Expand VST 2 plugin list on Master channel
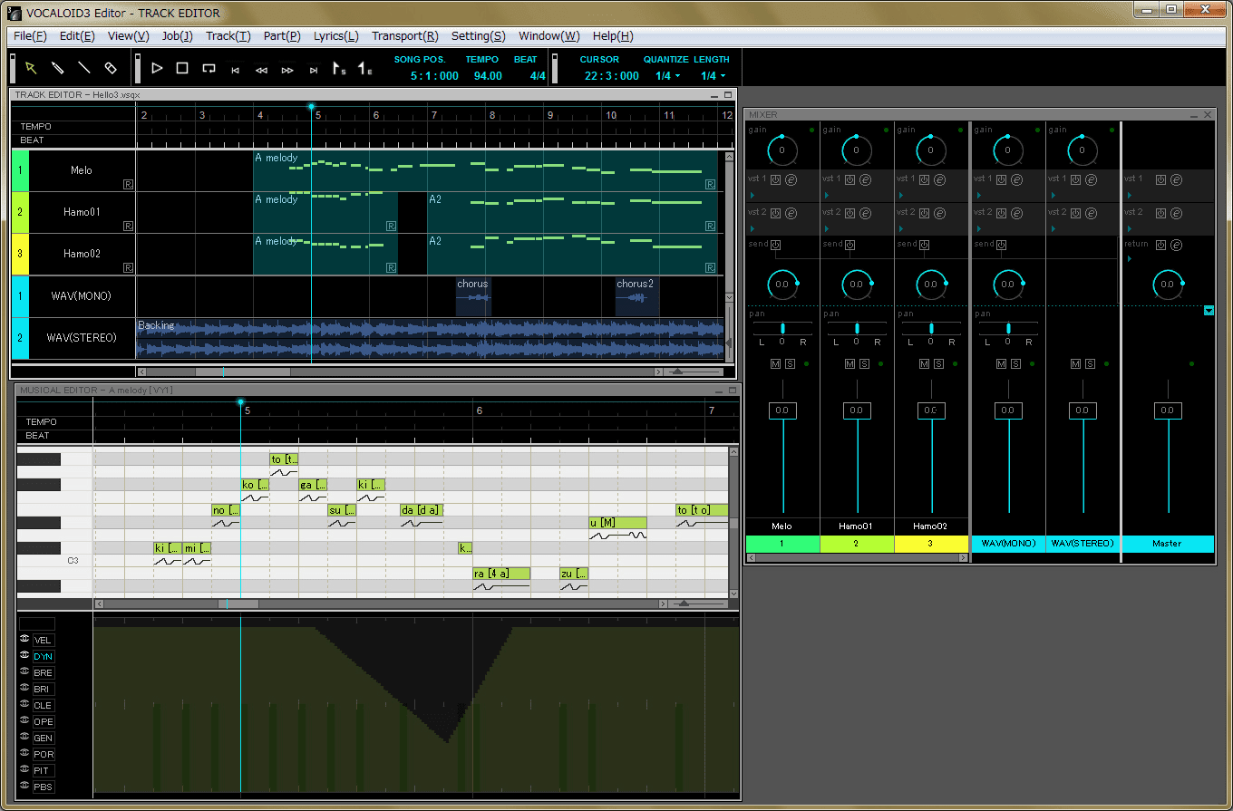Screen dimensions: 1233x811 (1130, 227)
